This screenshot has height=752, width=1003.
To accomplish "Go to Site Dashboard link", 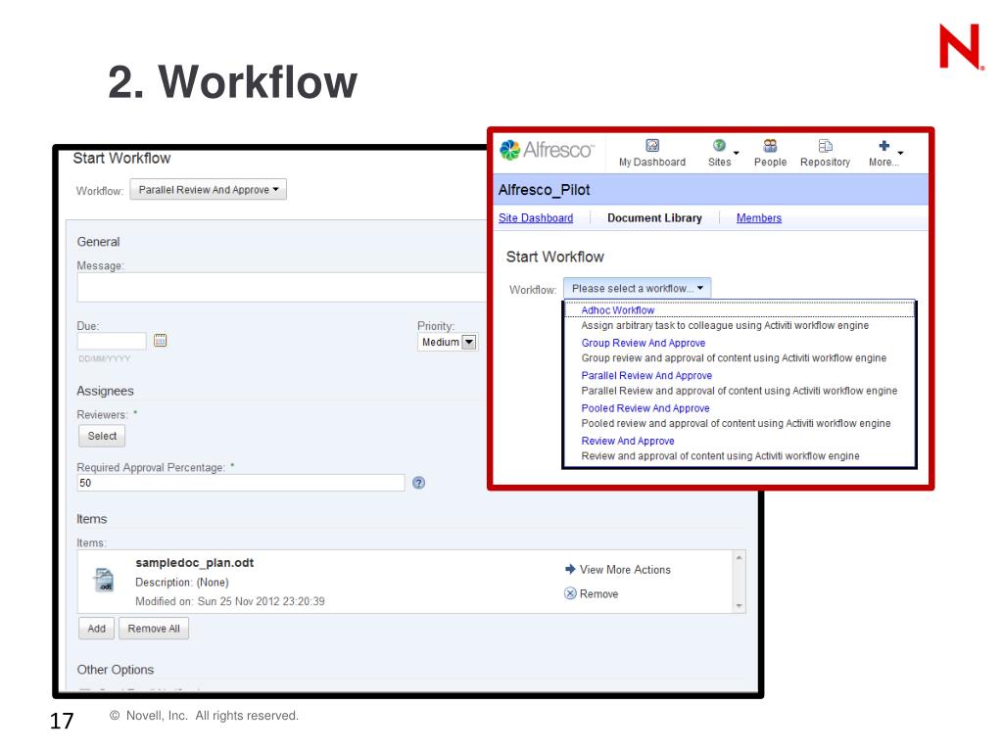I will pyautogui.click(x=536, y=218).
